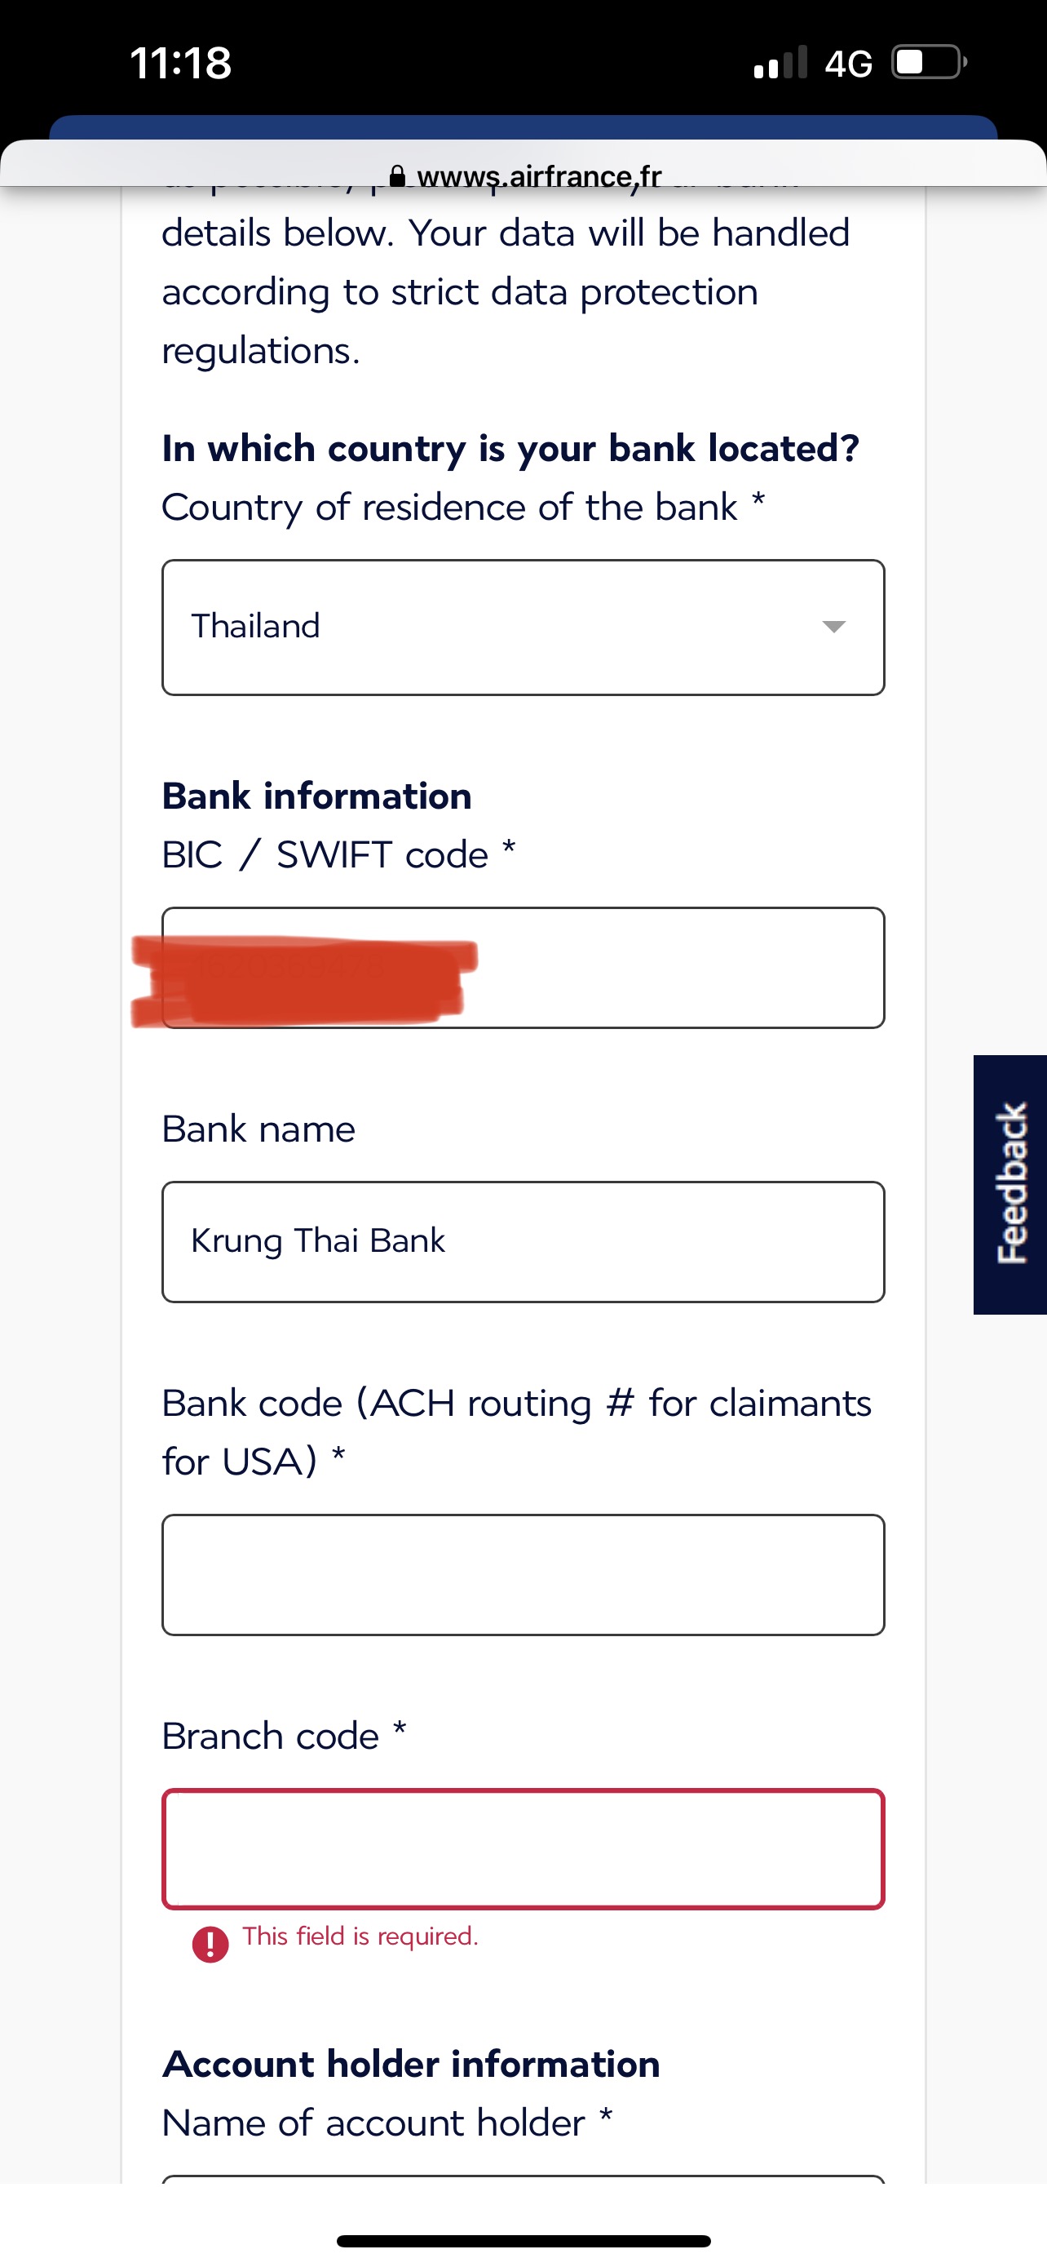1047x2267 pixels.
Task: Select the Bank name field with Krung Thai Bank
Action: pos(523,1242)
